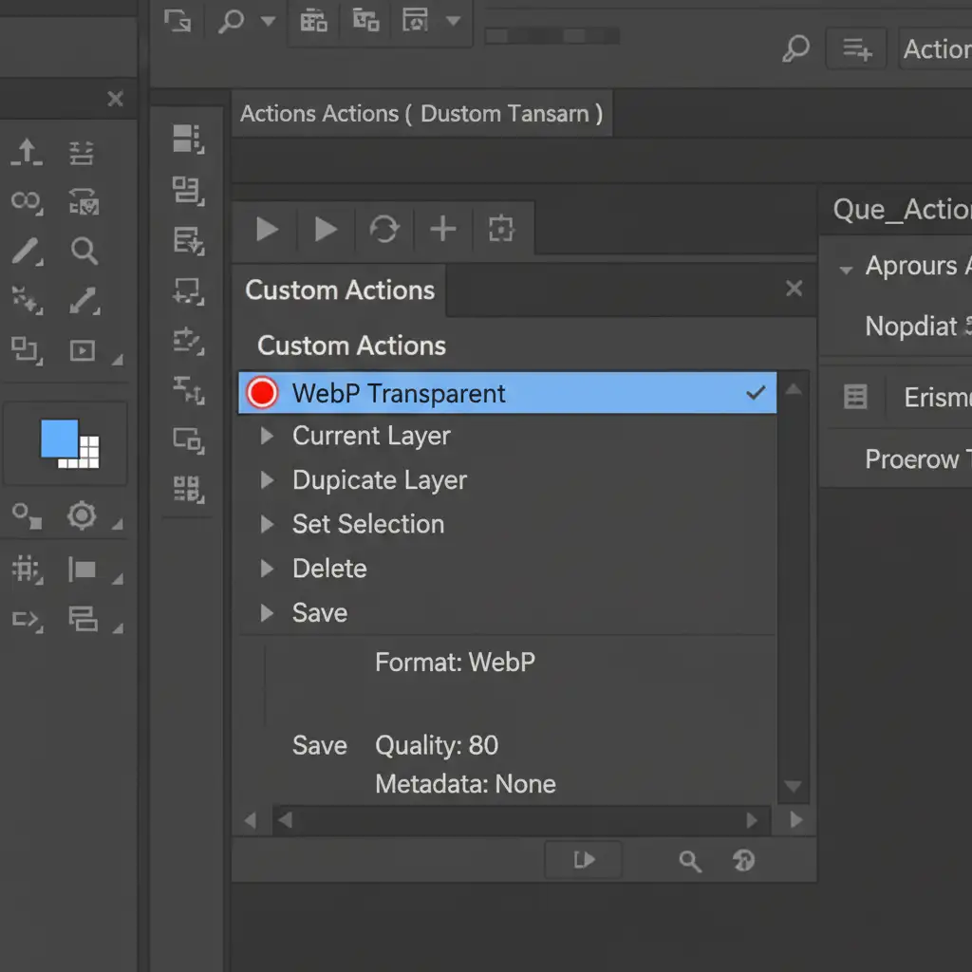
Task: Expand the Current Layer step
Action: [x=268, y=437]
